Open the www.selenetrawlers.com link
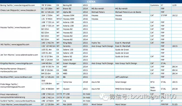 [x=27, y=55]
